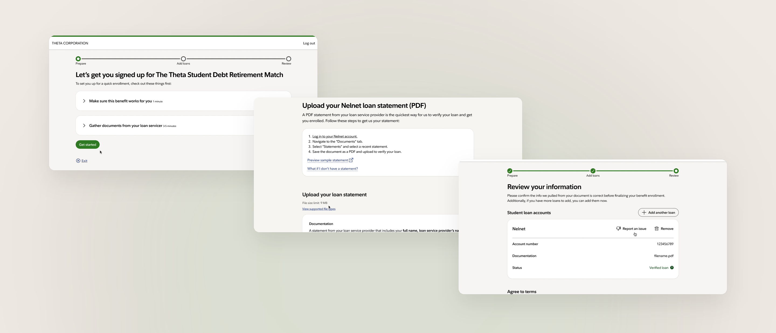Open the Preview sample statement link
This screenshot has height=333, width=776.
click(x=327, y=160)
